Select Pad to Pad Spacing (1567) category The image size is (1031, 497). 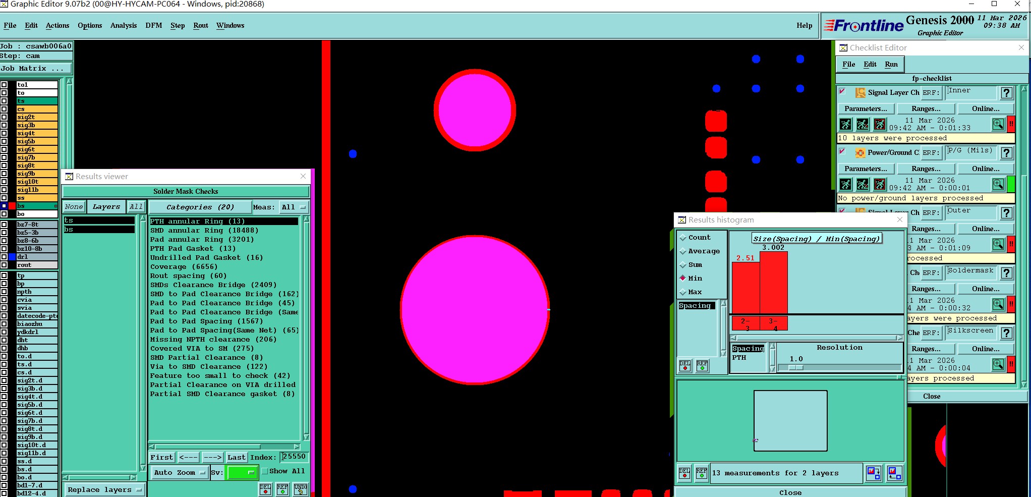[x=207, y=321]
